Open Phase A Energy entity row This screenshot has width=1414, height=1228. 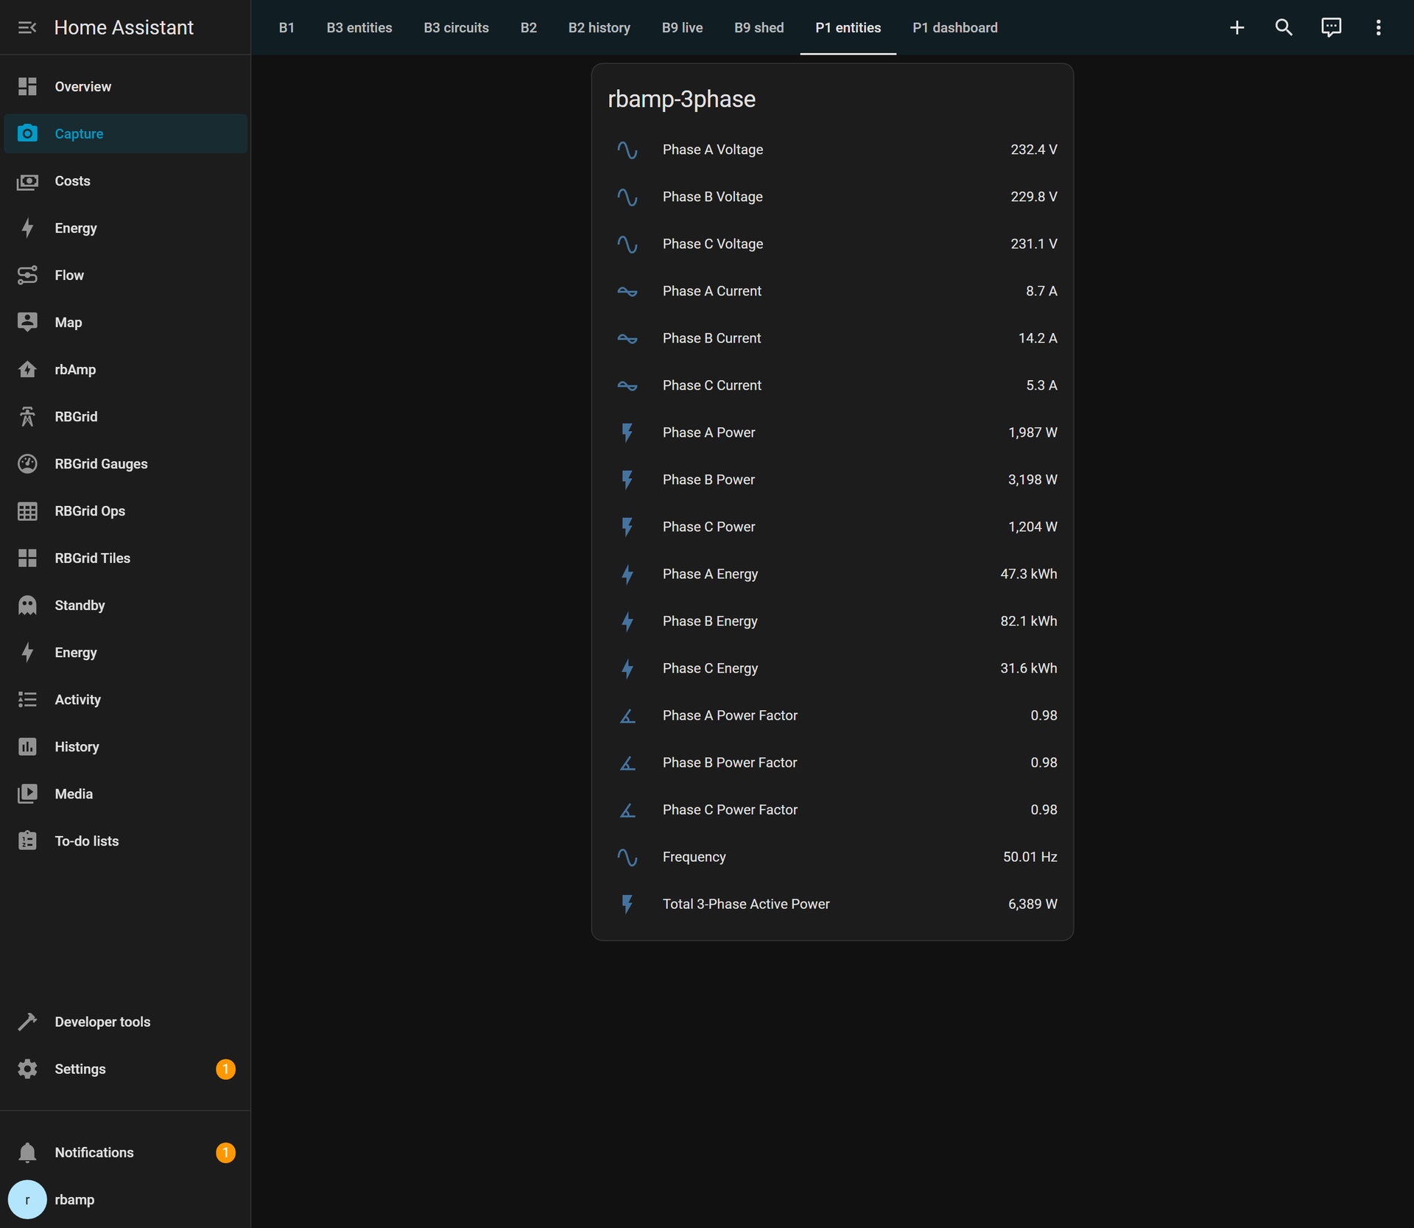tap(832, 574)
